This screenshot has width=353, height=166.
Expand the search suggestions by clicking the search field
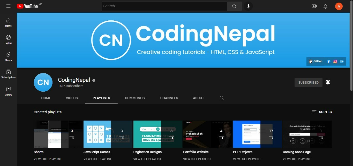[x=164, y=6]
